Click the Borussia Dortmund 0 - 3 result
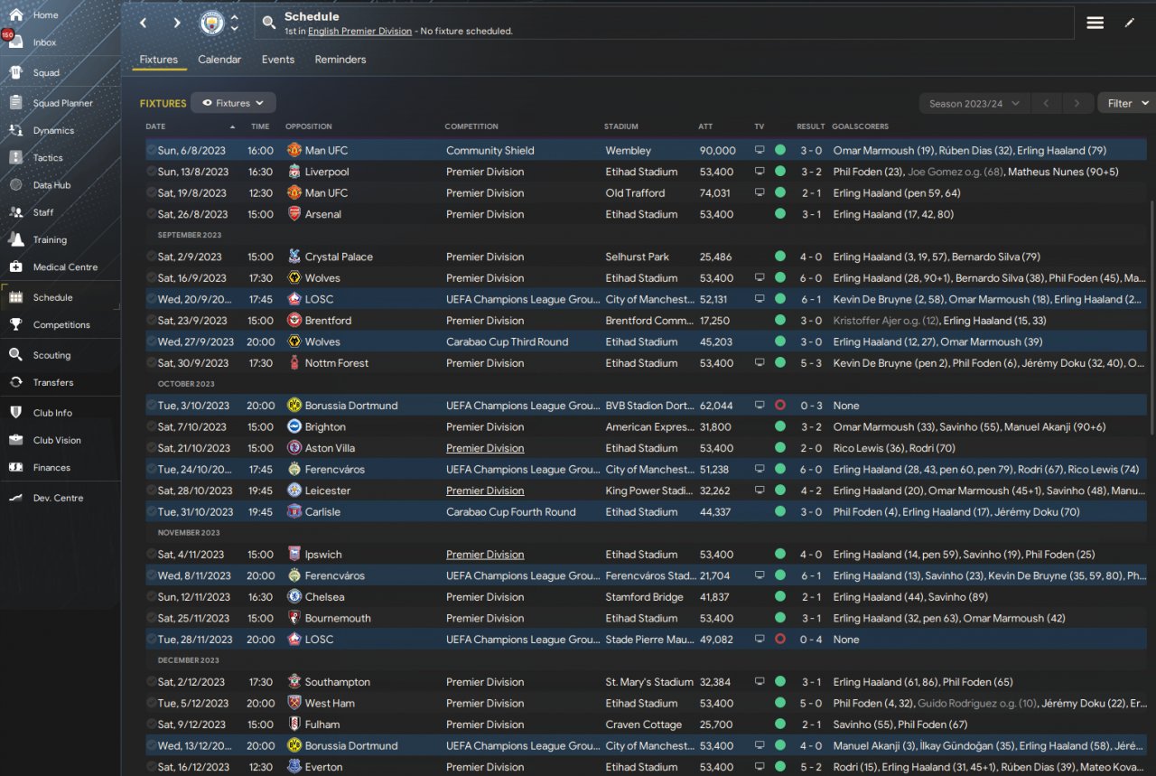Viewport: 1156px width, 776px height. 811,406
